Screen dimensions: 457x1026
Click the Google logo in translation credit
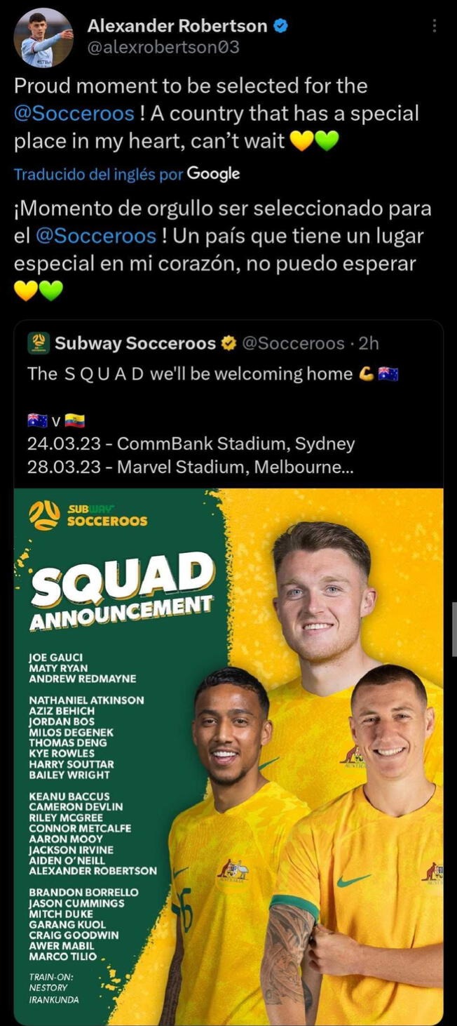point(213,174)
